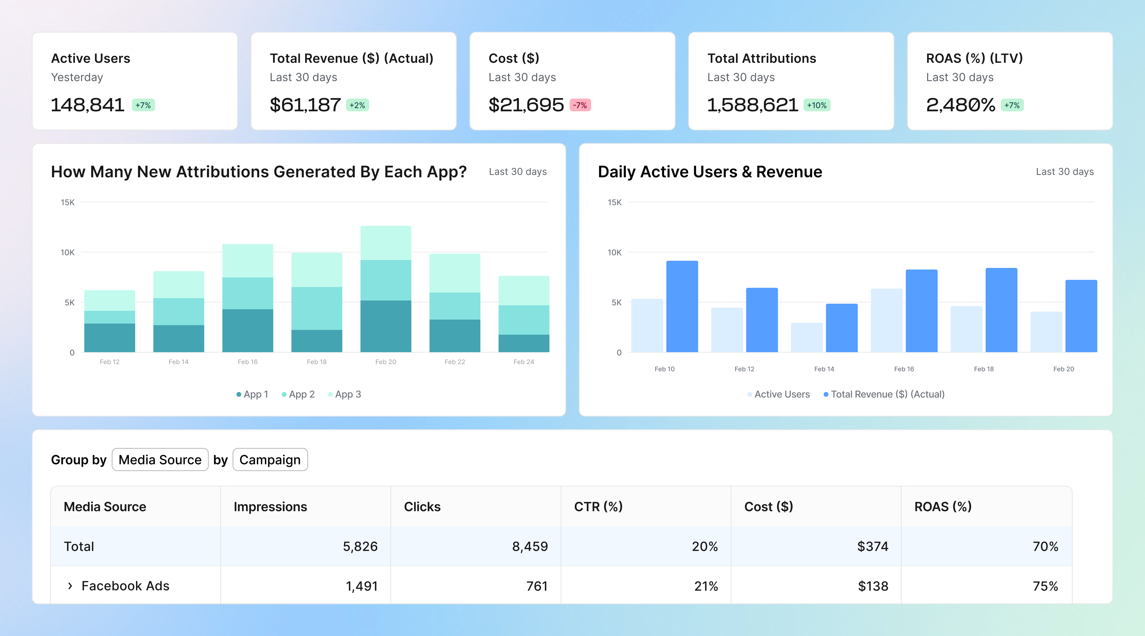Sort table by CTR (%) column header

tap(598, 507)
